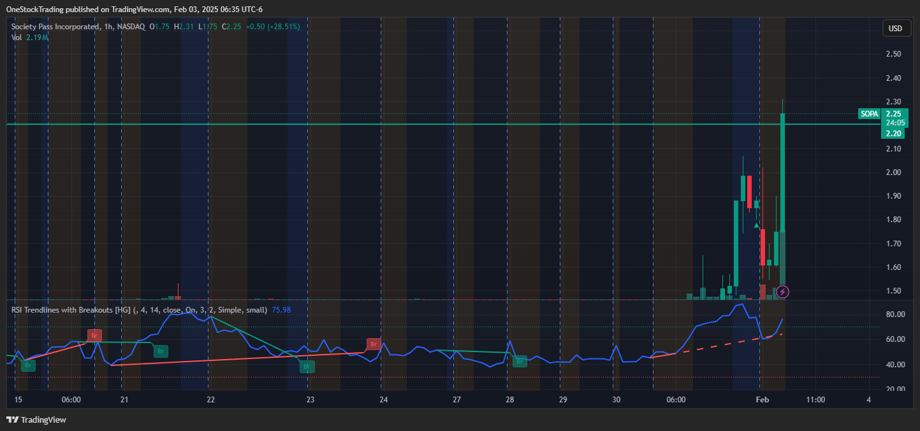Viewport: 920px width, 431px height.
Task: Click the purple lightning bolt event icon
Action: click(x=783, y=292)
